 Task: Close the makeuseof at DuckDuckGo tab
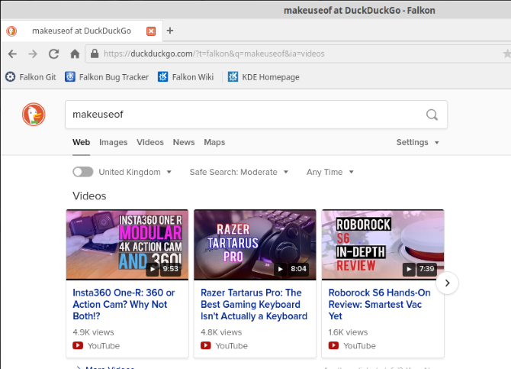(151, 31)
